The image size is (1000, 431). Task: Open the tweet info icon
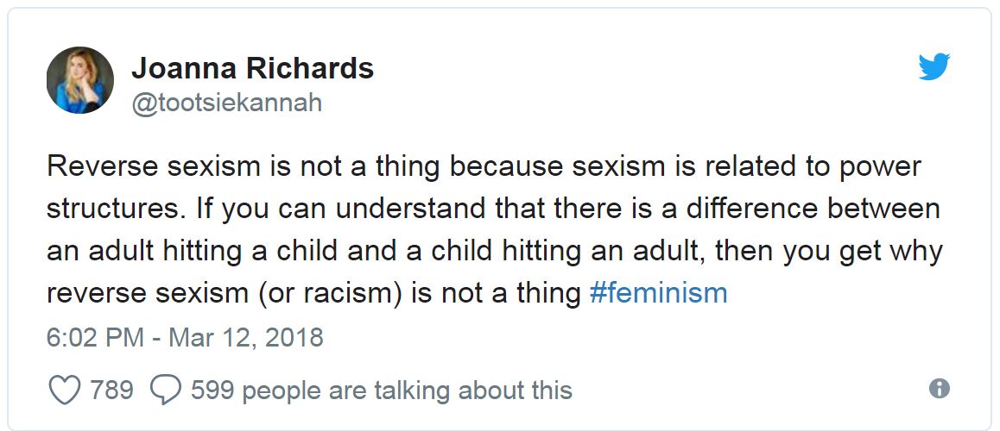[x=940, y=389]
